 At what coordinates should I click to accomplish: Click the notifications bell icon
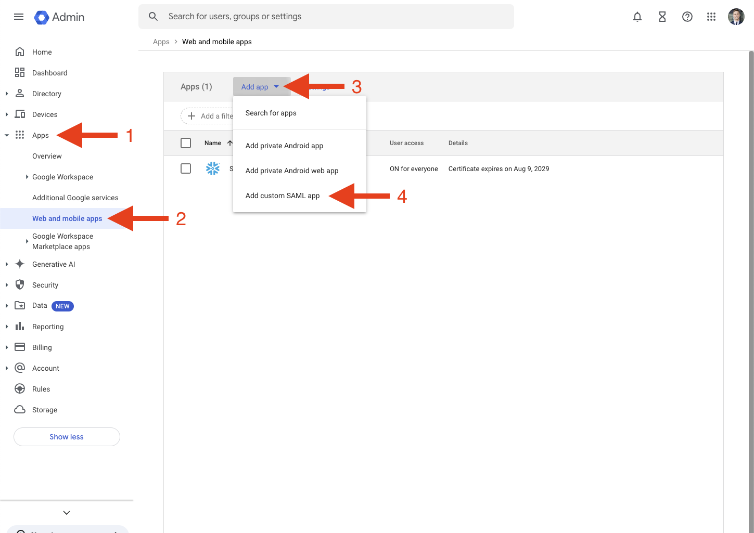pos(637,17)
